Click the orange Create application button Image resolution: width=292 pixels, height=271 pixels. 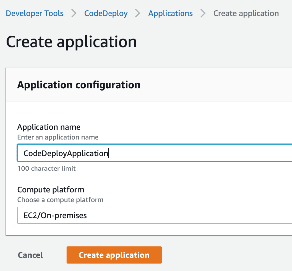pyautogui.click(x=114, y=255)
